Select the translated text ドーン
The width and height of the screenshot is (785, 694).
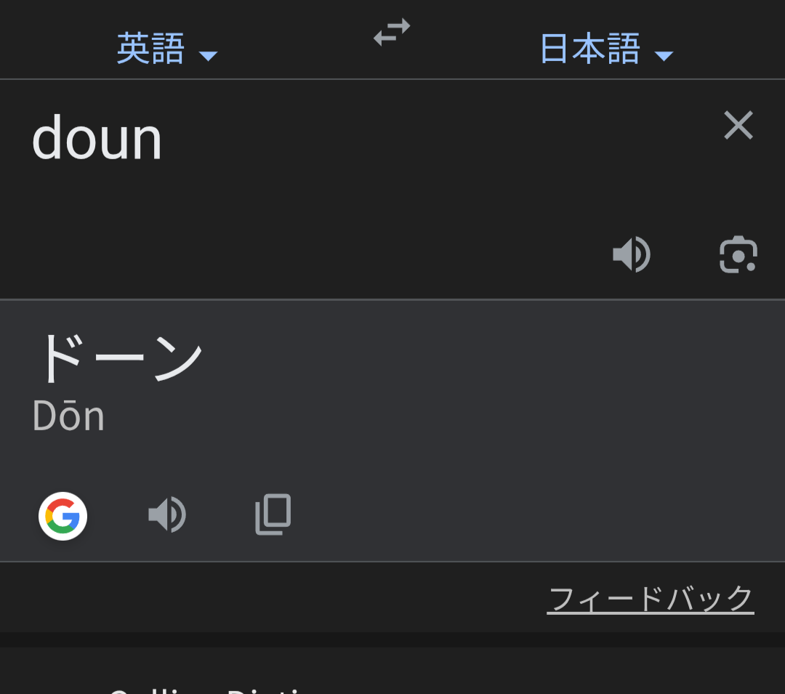[118, 358]
